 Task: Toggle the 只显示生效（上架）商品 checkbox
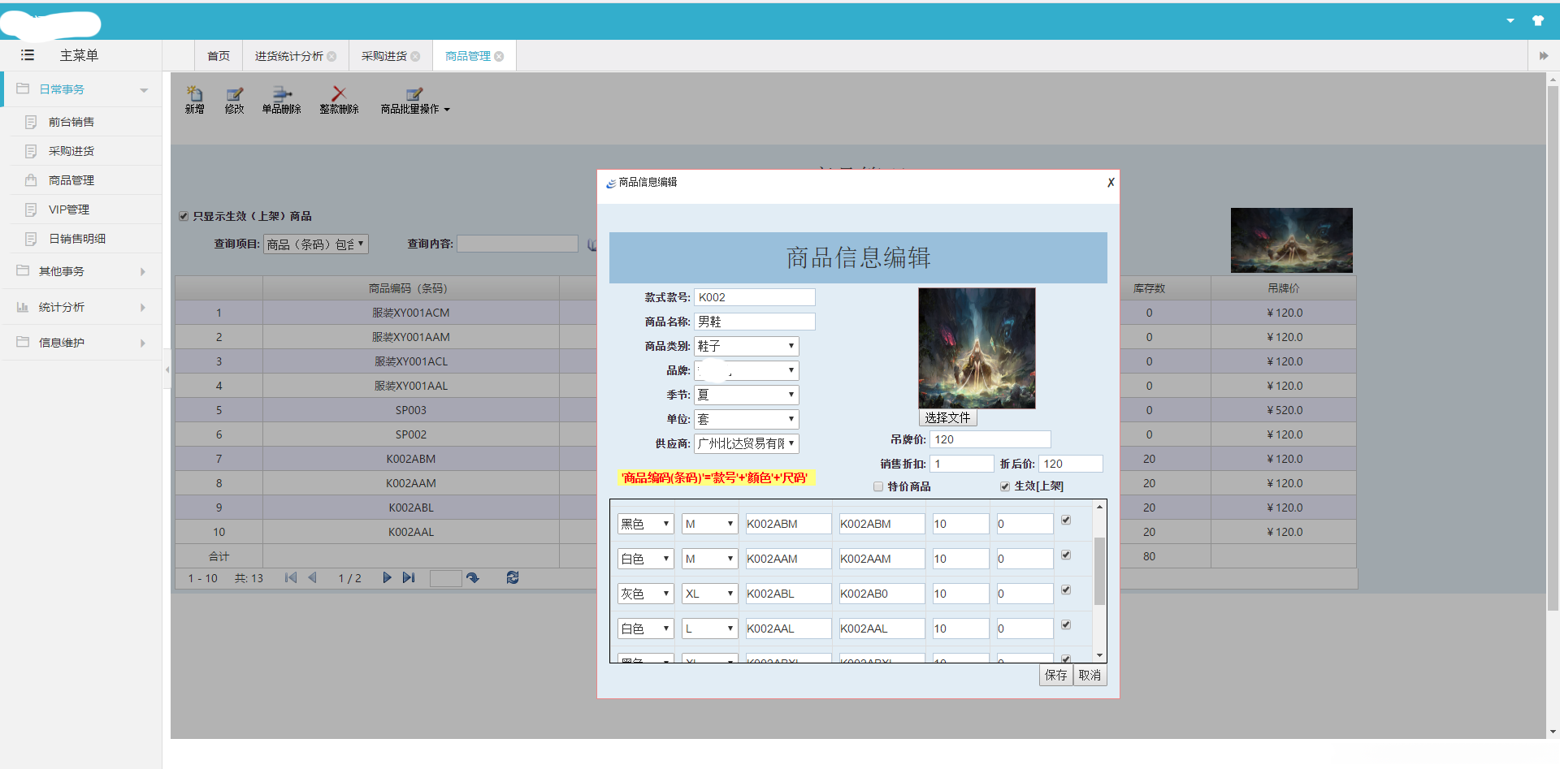(x=184, y=216)
